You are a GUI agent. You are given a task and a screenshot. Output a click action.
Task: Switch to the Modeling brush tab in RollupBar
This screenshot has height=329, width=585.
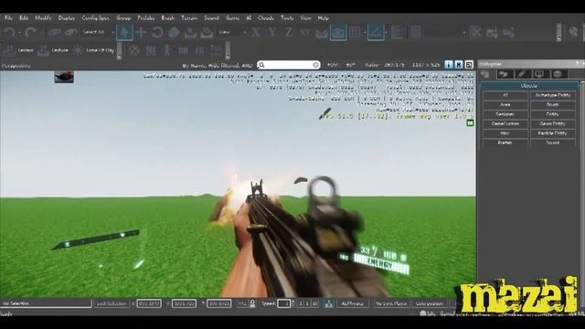(x=522, y=74)
